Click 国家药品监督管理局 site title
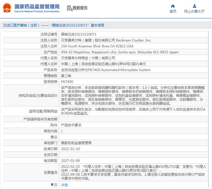The image size is (212, 189). pyautogui.click(x=37, y=6)
